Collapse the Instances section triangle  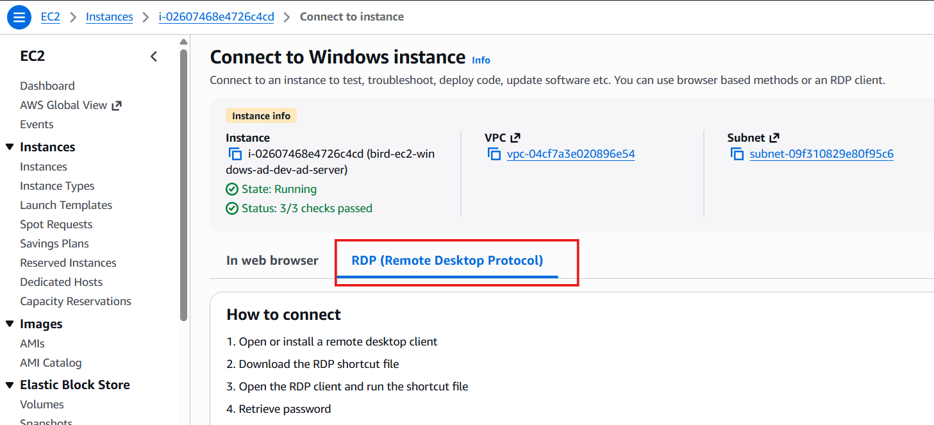pos(10,147)
